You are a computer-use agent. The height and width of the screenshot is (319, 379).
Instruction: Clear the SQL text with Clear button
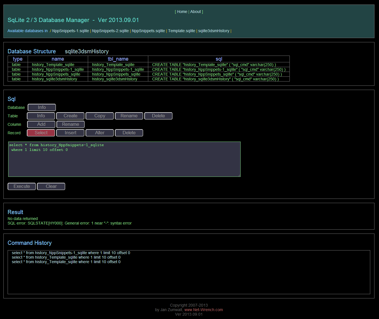pos(51,186)
